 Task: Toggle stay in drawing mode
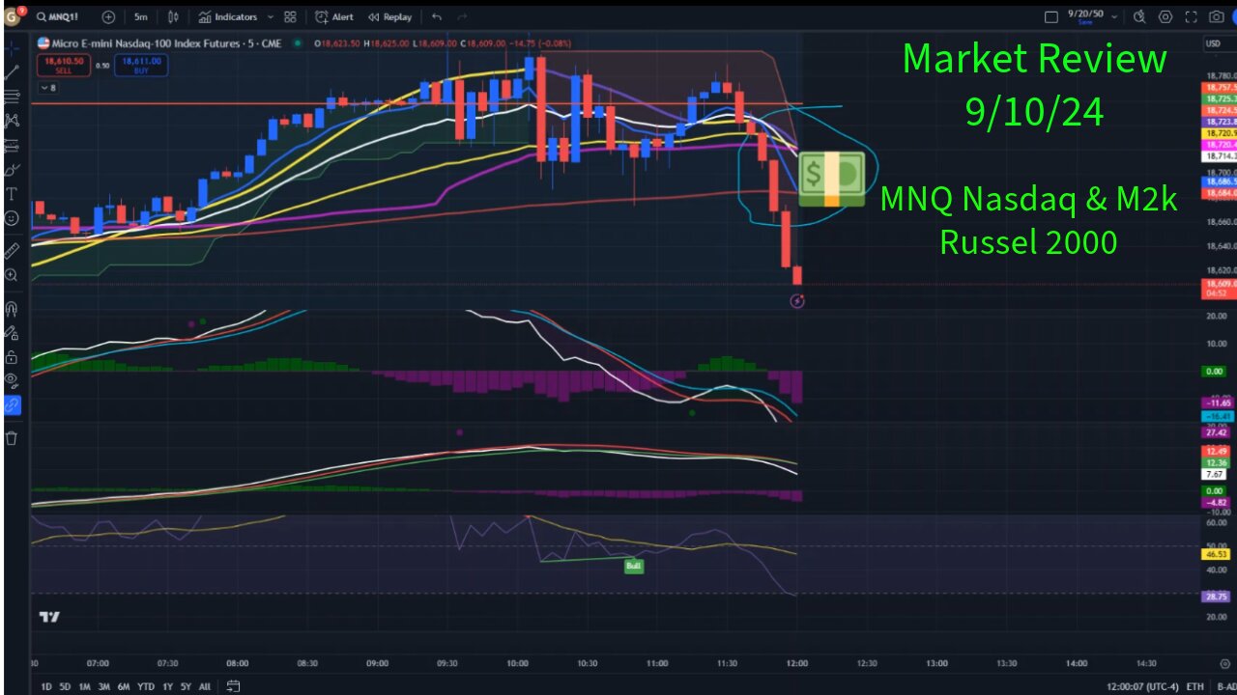click(x=12, y=333)
